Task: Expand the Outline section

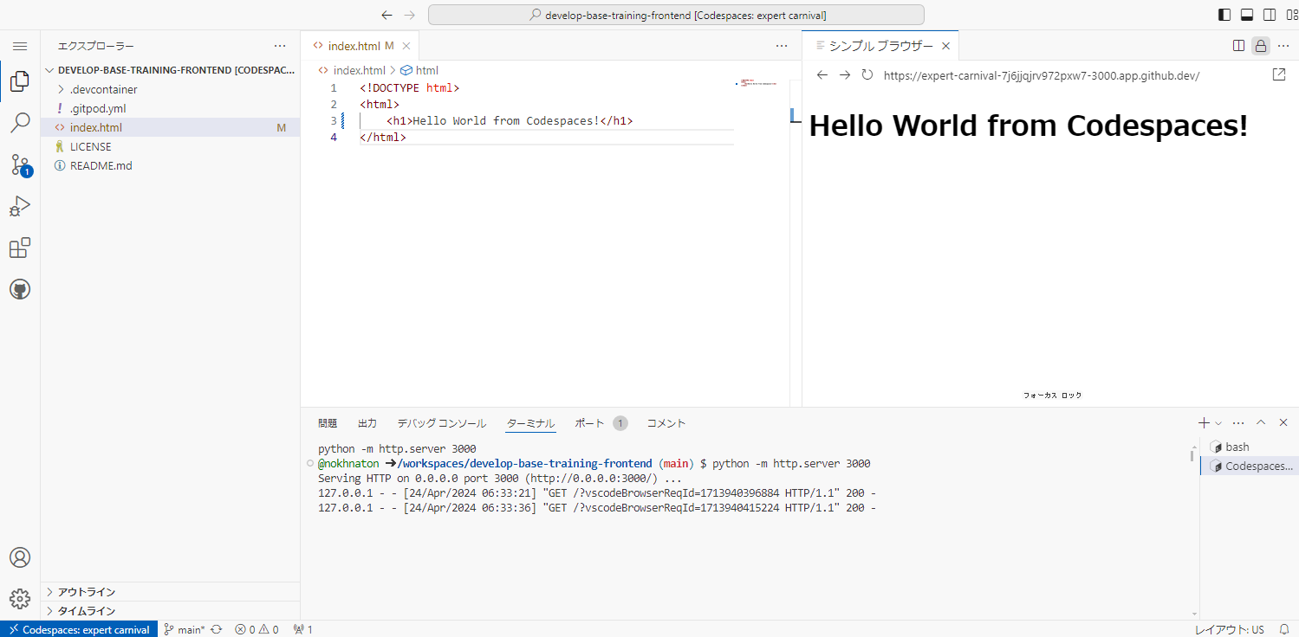Action: tap(170, 592)
